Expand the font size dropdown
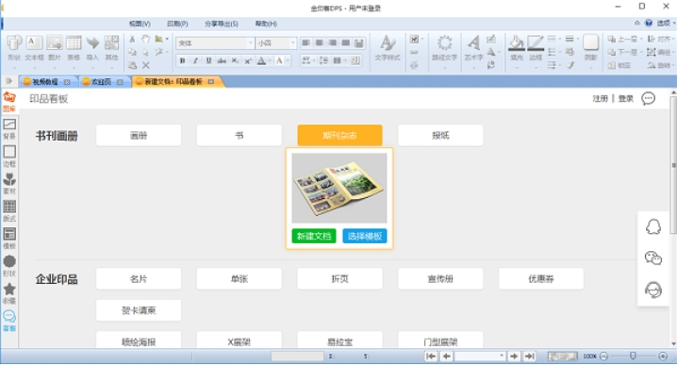The height and width of the screenshot is (366, 677). click(292, 42)
